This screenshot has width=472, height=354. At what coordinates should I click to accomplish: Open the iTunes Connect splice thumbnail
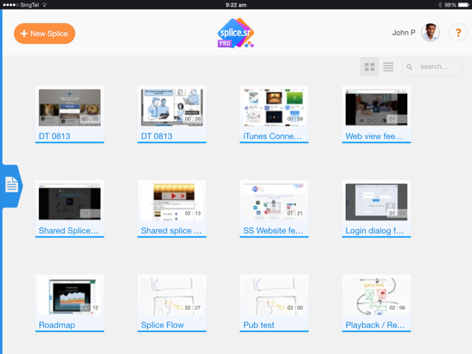coord(274,107)
